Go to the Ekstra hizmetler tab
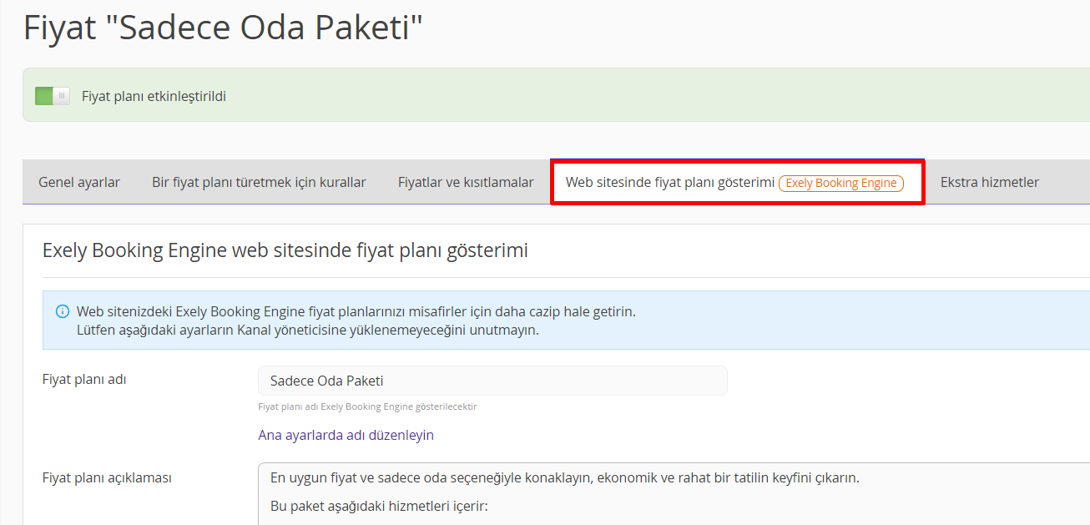This screenshot has width=1090, height=525. point(990,182)
